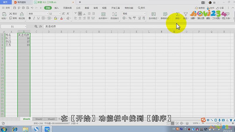Increase font size with larger A icon
Image resolution: width=235 pixels, height=132 pixels.
pyautogui.click(x=63, y=13)
